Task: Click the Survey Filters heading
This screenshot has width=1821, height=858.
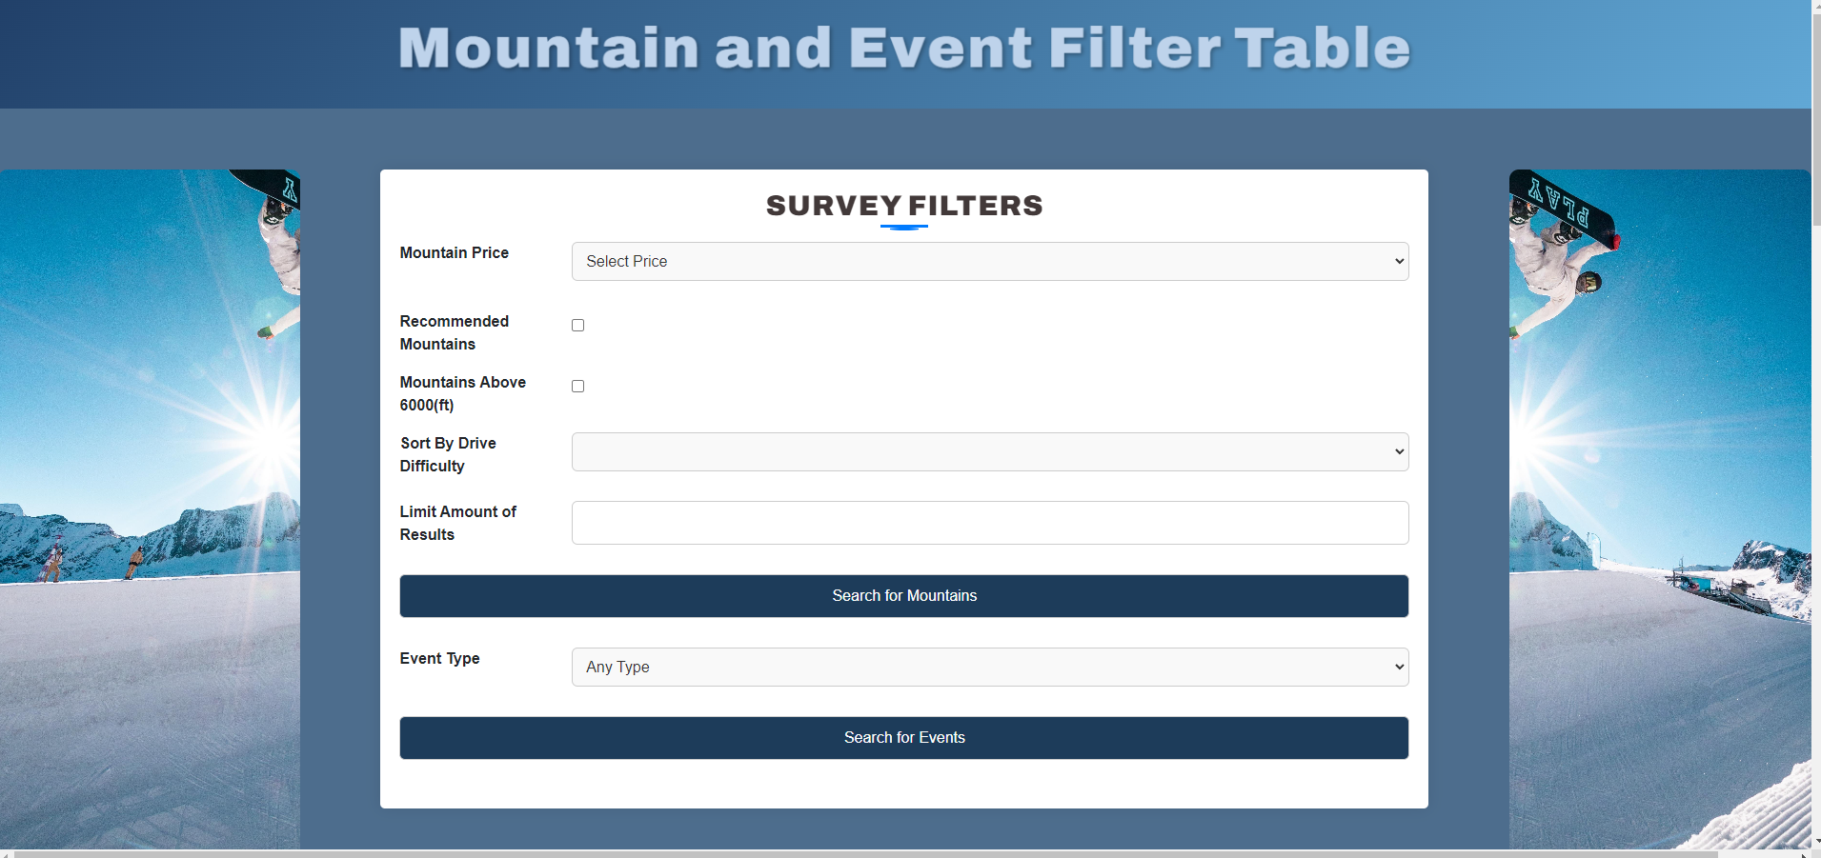Action: pos(903,205)
